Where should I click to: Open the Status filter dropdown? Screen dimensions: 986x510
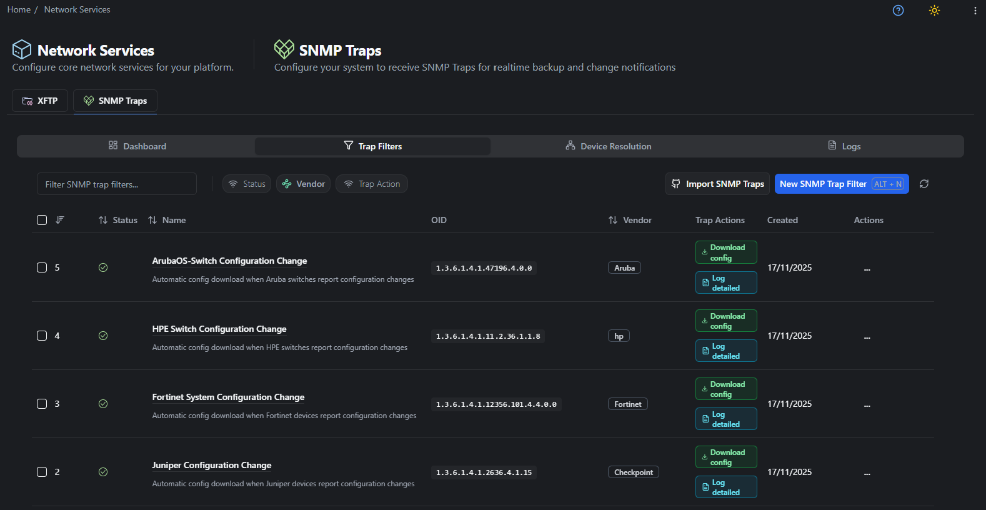pyautogui.click(x=247, y=184)
